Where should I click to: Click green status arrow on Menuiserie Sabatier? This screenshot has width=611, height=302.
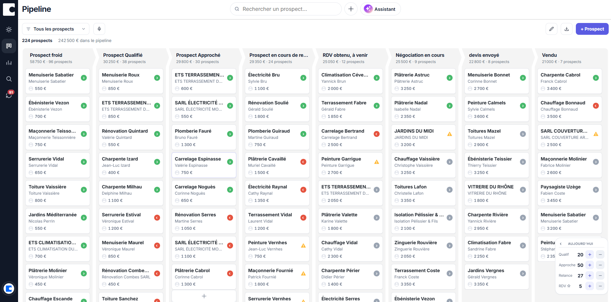pyautogui.click(x=84, y=78)
